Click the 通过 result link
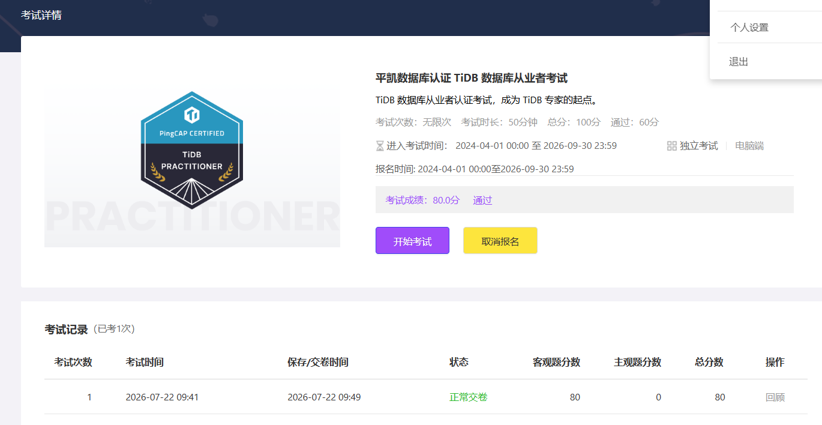This screenshot has height=425, width=822. (482, 200)
